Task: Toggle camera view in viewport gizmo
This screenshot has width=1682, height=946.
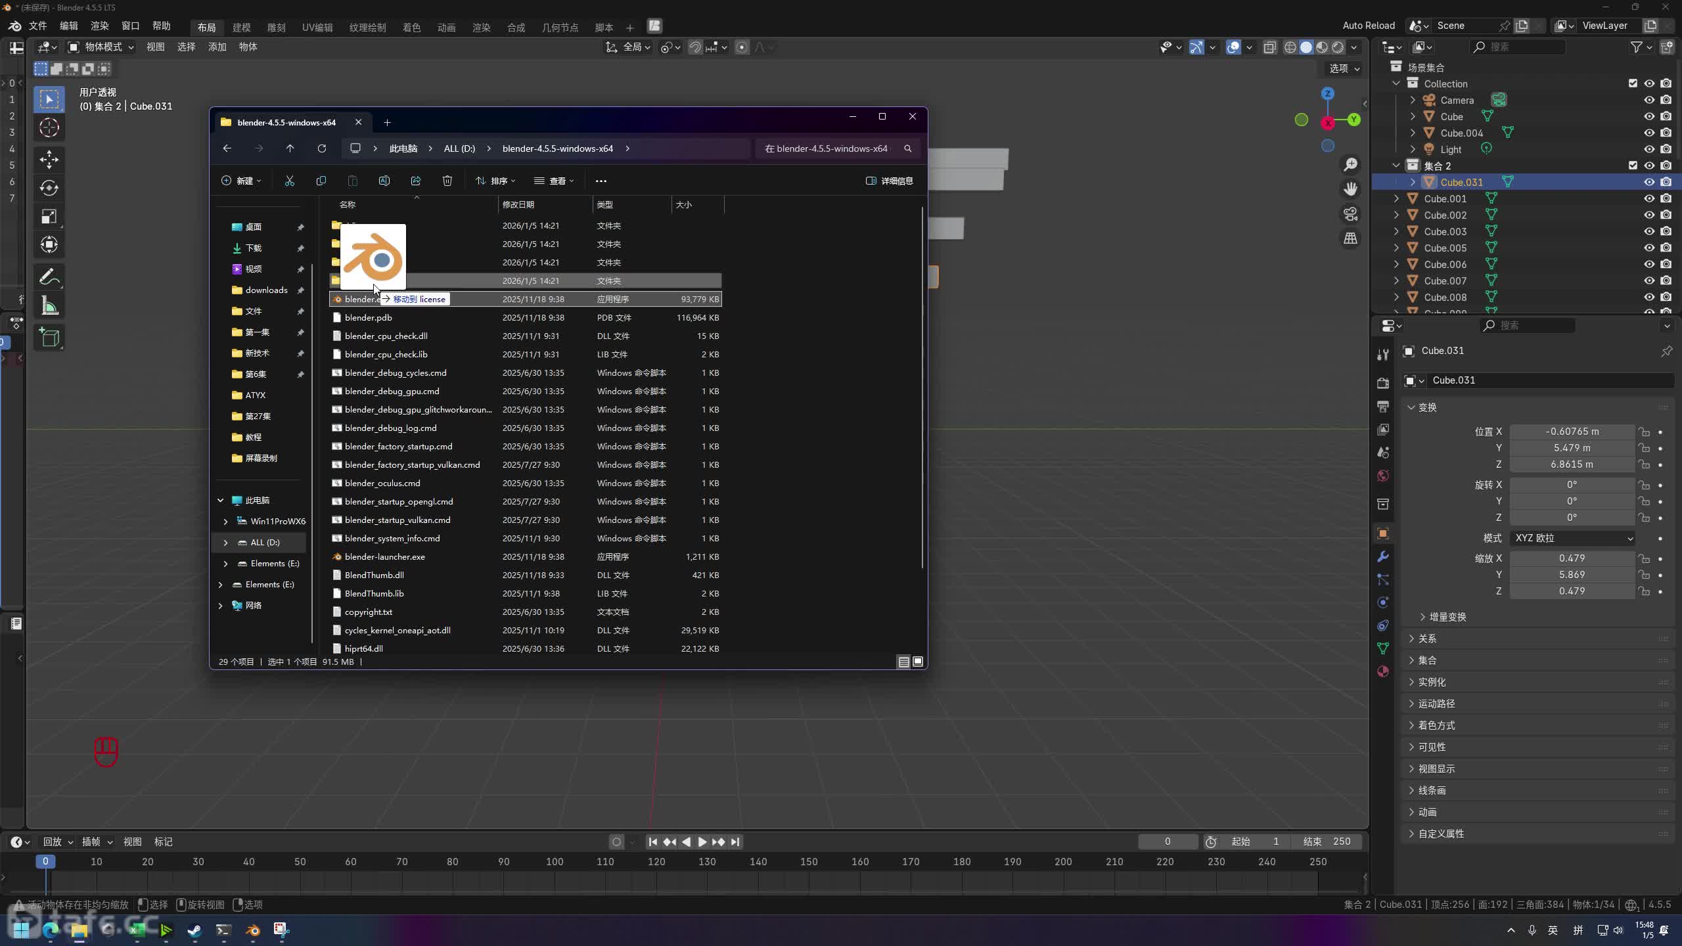Action: click(x=1350, y=214)
